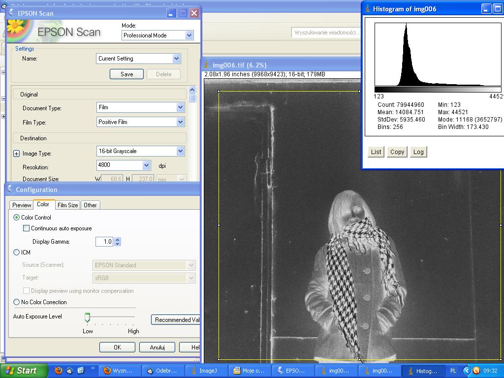Viewport: 504px width, 378px height.
Task: Click the Thunderbird quick launch icon
Action: tap(70, 371)
